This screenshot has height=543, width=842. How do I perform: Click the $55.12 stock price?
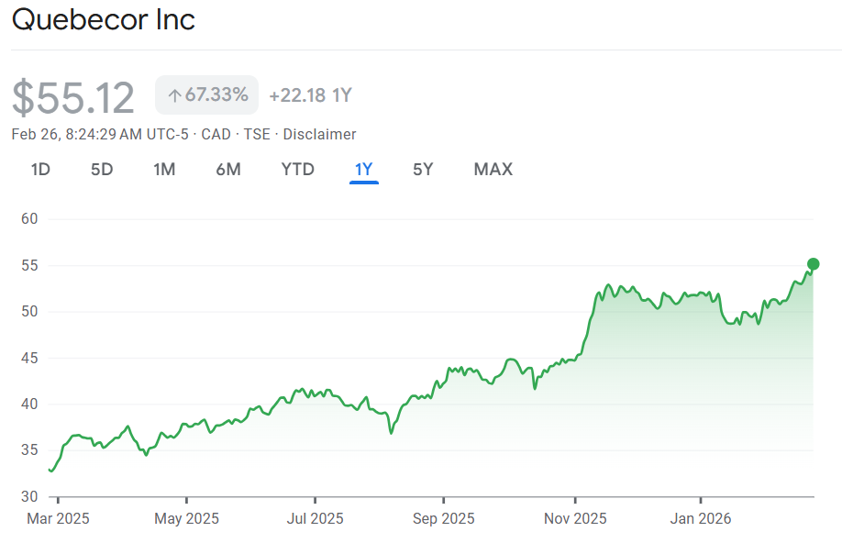tap(73, 97)
